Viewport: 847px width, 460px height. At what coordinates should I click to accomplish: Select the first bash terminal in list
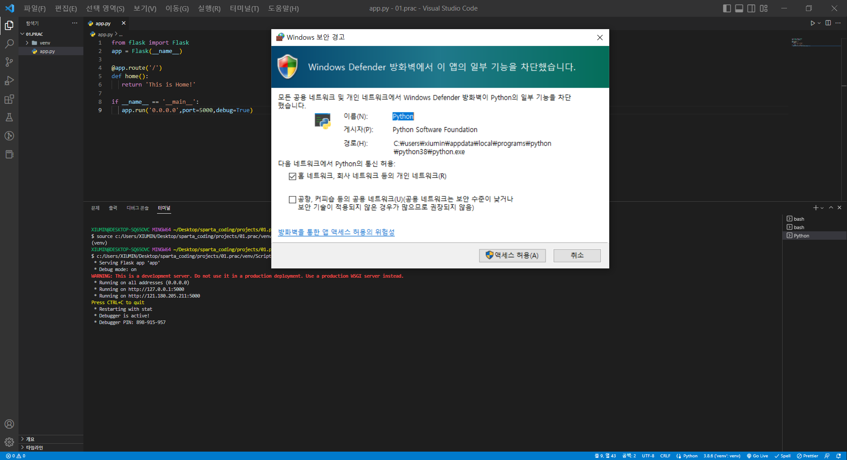[814, 219]
